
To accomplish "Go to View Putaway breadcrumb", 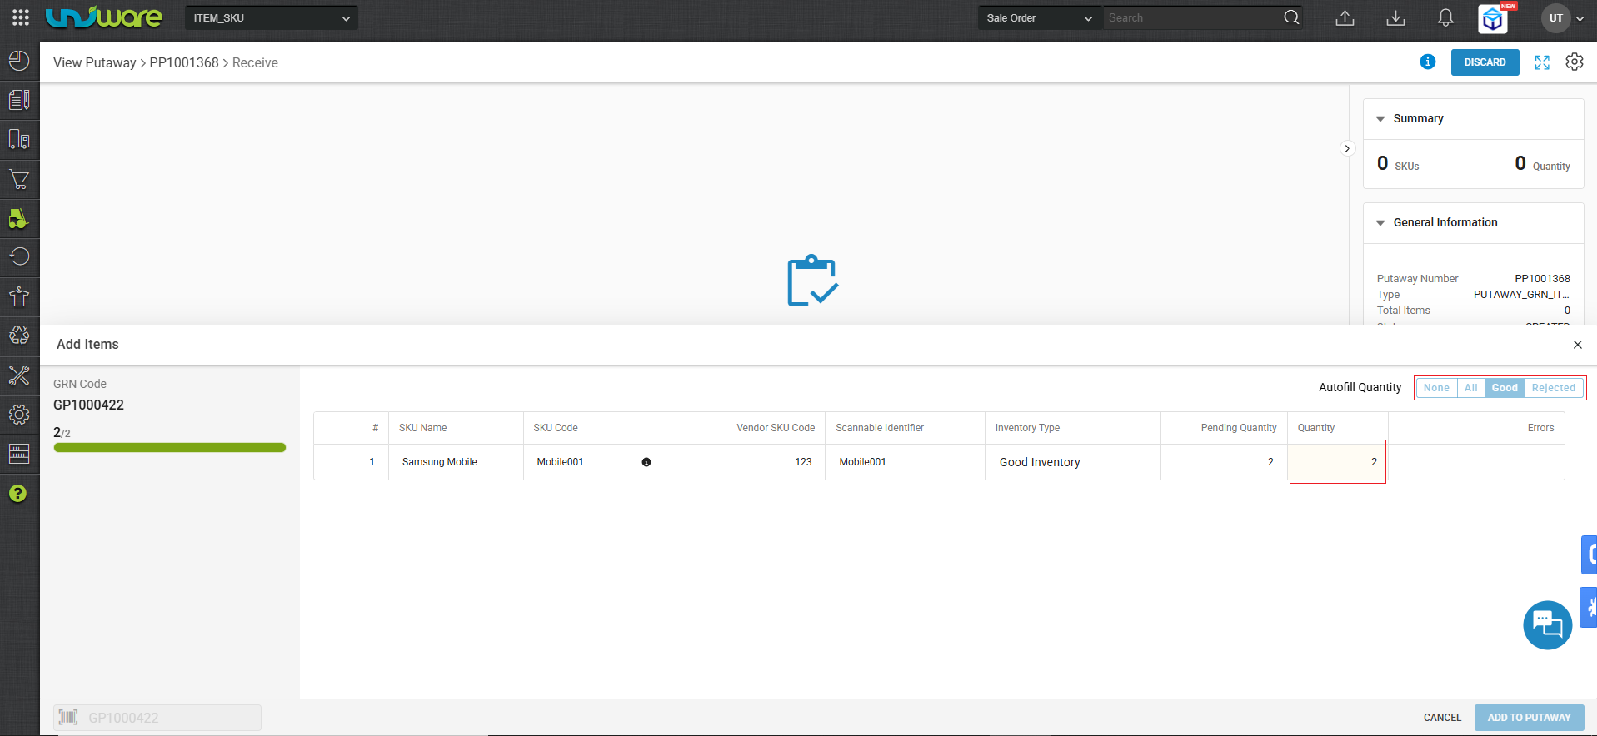I will click(95, 63).
